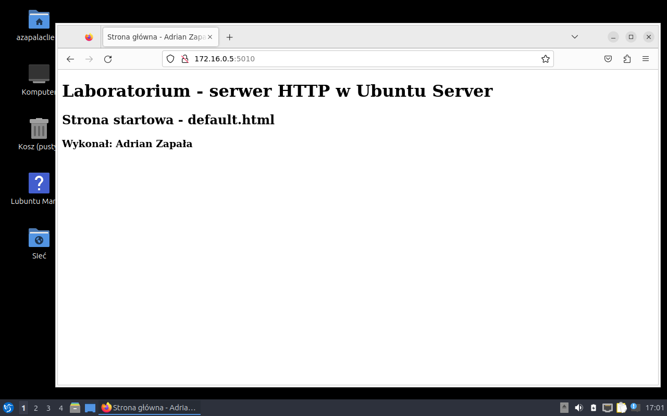This screenshot has height=416, width=667.
Task: Focus the address bar with 172.16.0.5:5010
Action: point(357,59)
